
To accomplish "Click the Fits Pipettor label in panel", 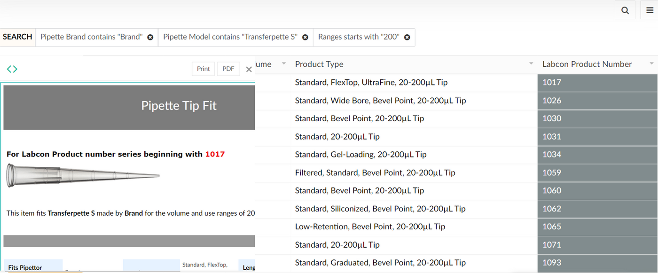I will (25, 267).
